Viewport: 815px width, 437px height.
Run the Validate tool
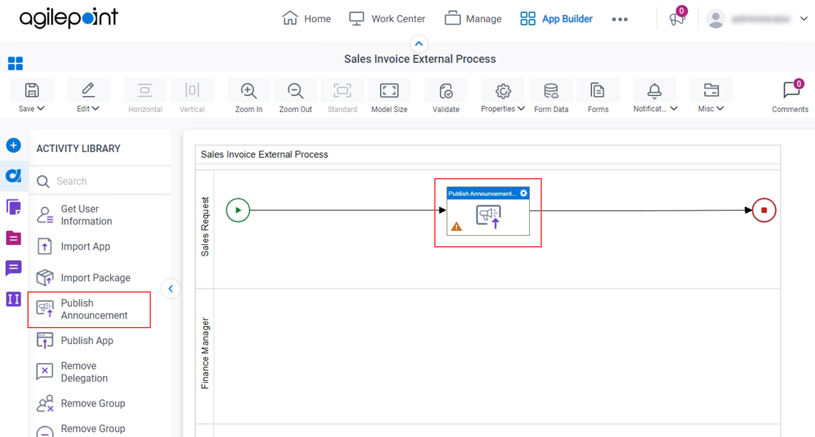[446, 90]
